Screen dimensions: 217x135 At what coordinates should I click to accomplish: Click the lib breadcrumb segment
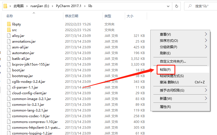90,6
